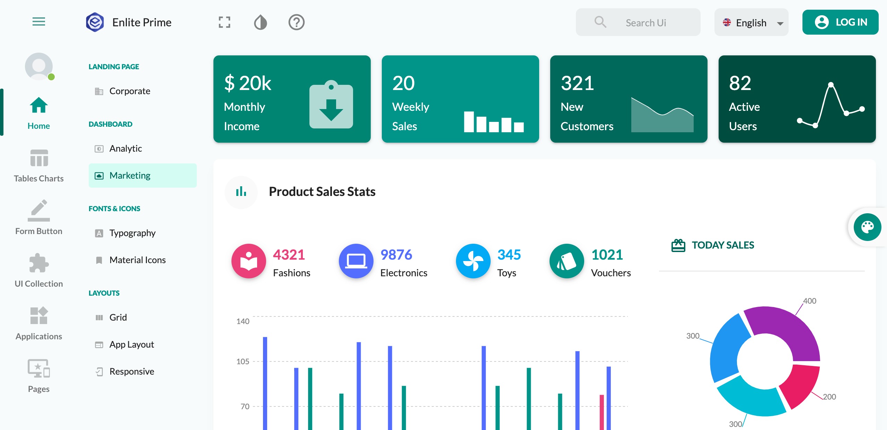
Task: Click into the Search Ui field
Action: pos(645,23)
